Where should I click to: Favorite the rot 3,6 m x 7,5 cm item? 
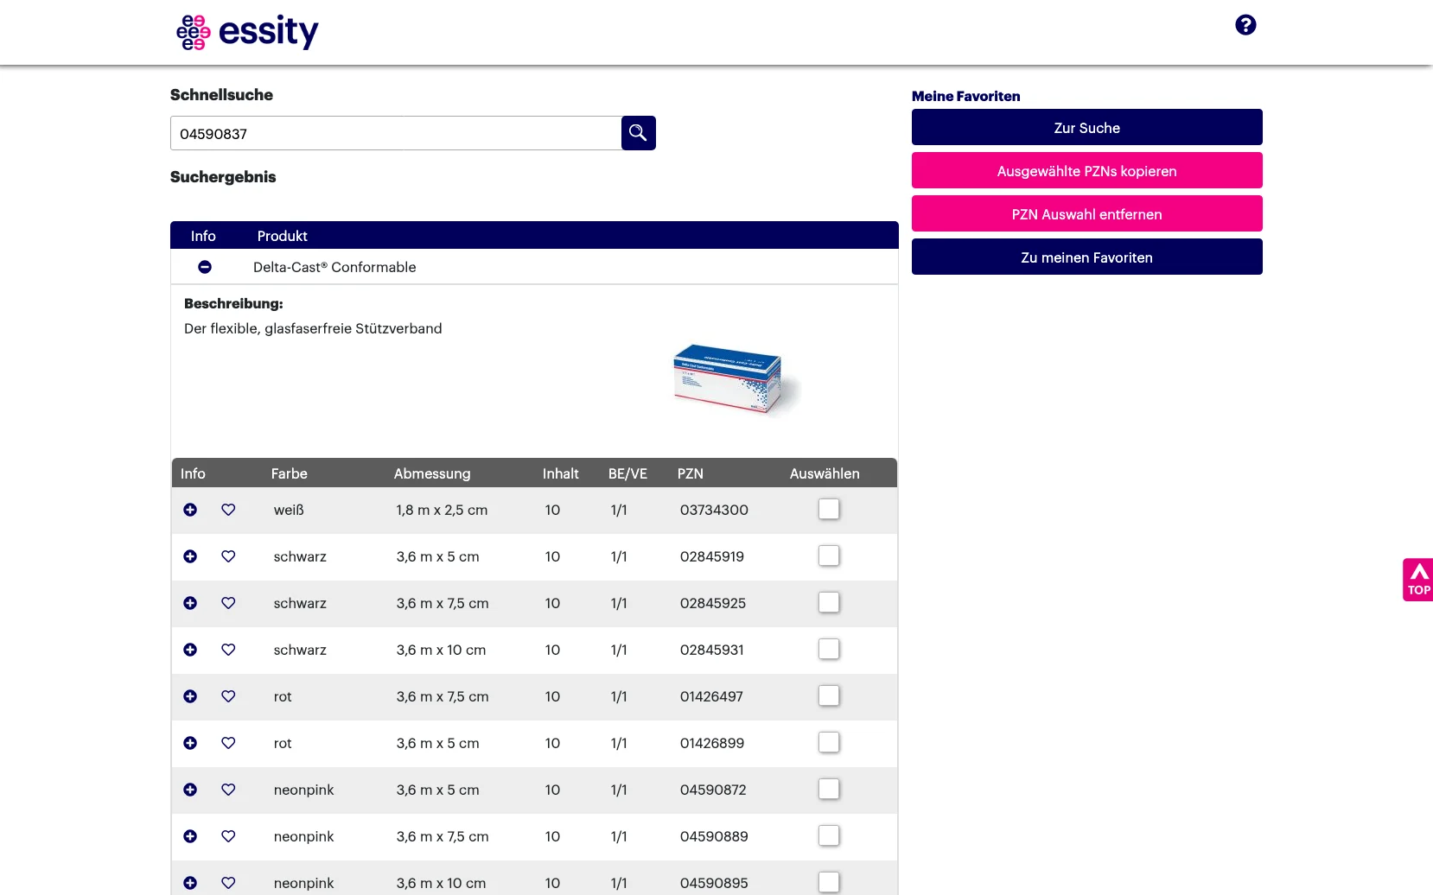[x=228, y=696]
